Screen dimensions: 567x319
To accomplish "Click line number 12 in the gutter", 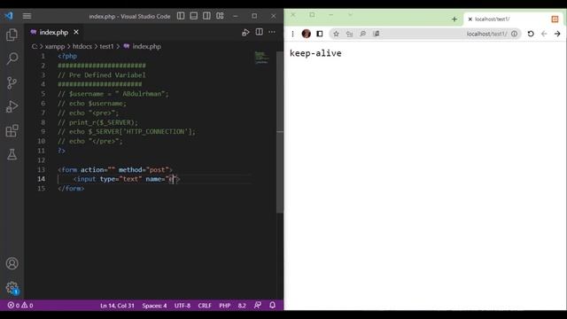I will (x=42, y=160).
